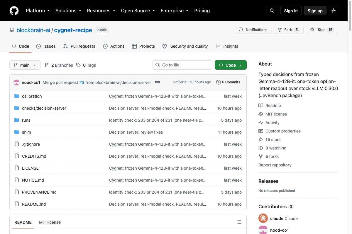Open the runs folder
The width and height of the screenshot is (352, 234).
click(26, 120)
